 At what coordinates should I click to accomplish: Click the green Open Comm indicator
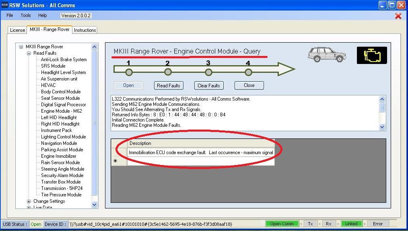[x=282, y=224]
